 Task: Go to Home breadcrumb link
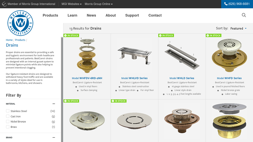coord(9,40)
